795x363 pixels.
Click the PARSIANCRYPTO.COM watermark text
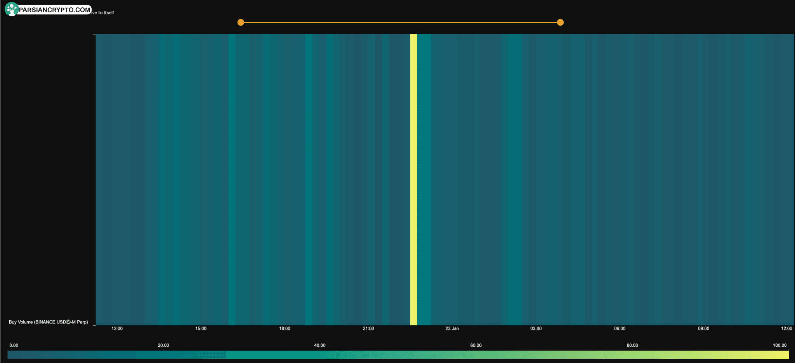pyautogui.click(x=54, y=10)
